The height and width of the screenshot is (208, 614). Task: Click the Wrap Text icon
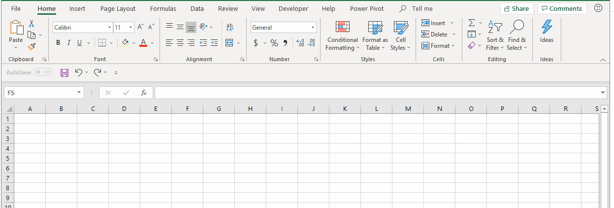tap(230, 27)
